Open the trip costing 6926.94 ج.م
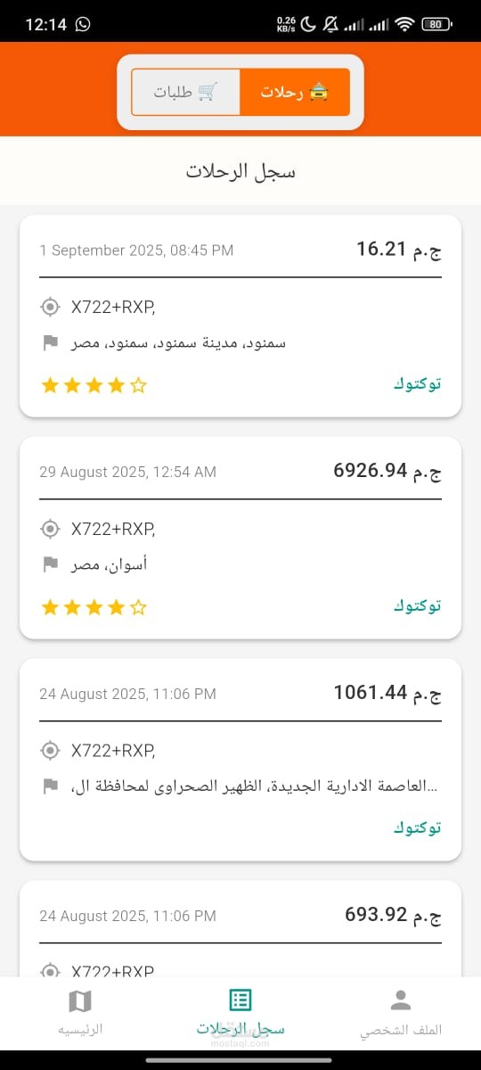The height and width of the screenshot is (1070, 481). (240, 538)
